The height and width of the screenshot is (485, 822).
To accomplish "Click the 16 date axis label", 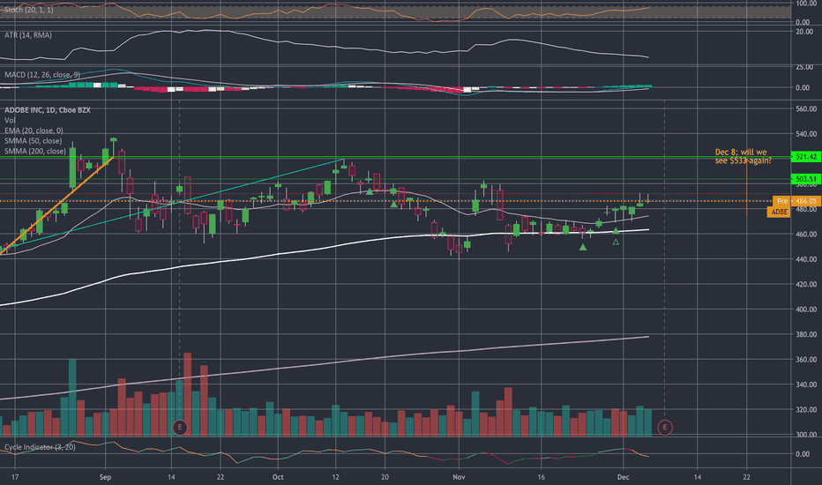I will (x=541, y=477).
